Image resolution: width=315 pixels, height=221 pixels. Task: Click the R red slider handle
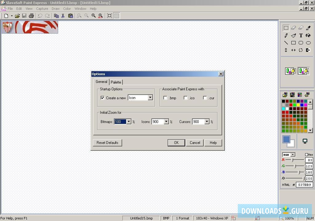[292, 160]
